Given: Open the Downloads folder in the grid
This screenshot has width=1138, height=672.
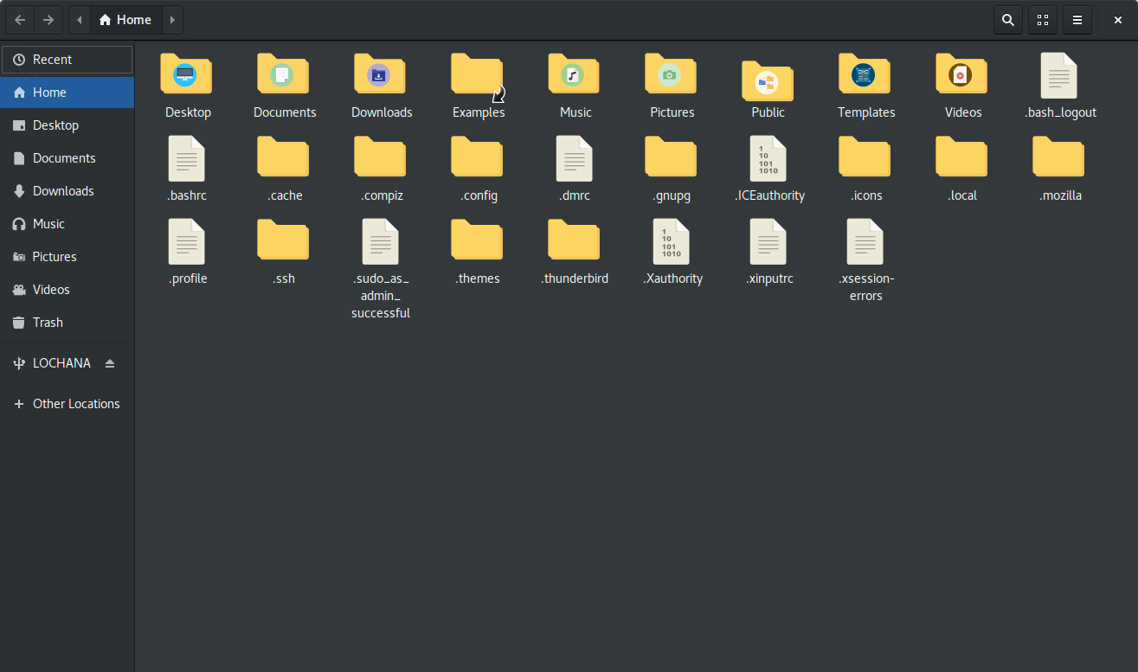Looking at the screenshot, I should pos(380,75).
